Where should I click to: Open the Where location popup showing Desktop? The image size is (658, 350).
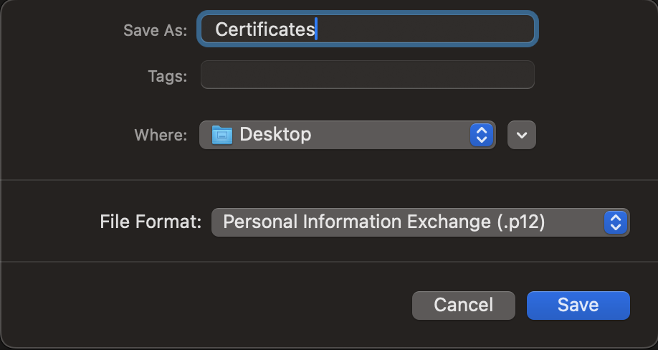pyautogui.click(x=348, y=135)
